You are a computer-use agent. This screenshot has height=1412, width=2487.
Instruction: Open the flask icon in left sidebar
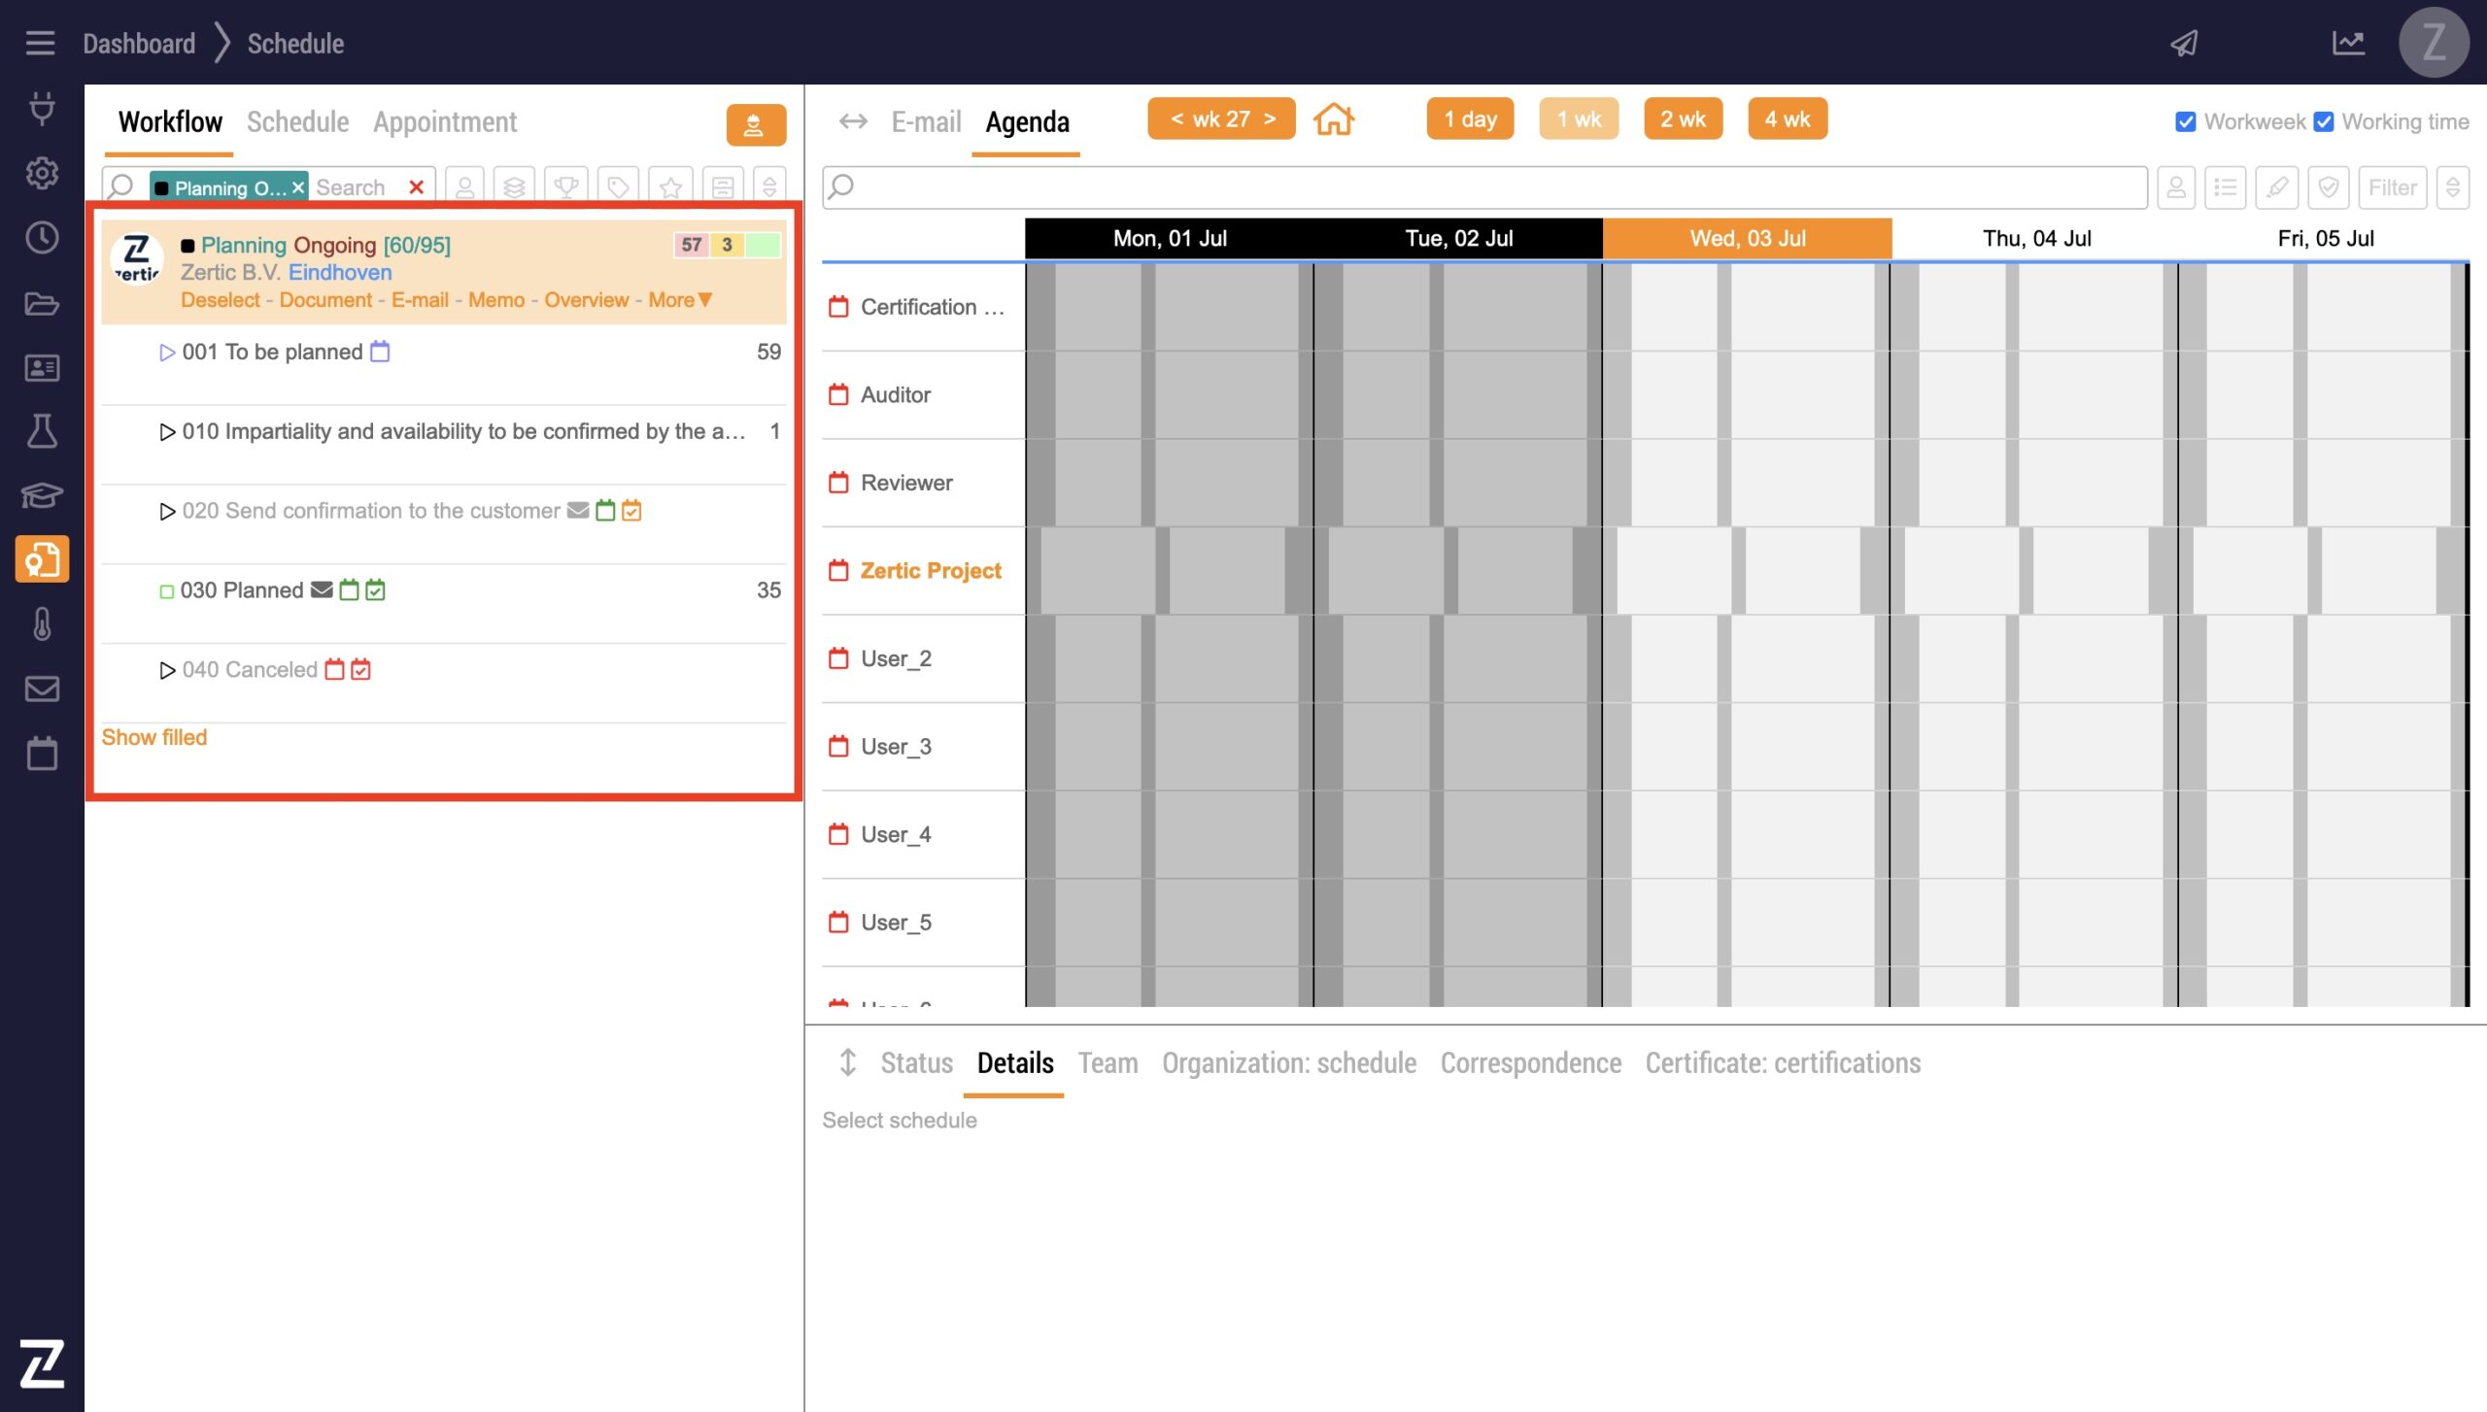[x=42, y=431]
